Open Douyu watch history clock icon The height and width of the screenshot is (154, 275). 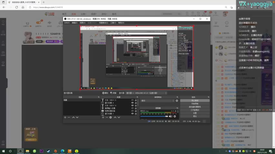point(187,13)
